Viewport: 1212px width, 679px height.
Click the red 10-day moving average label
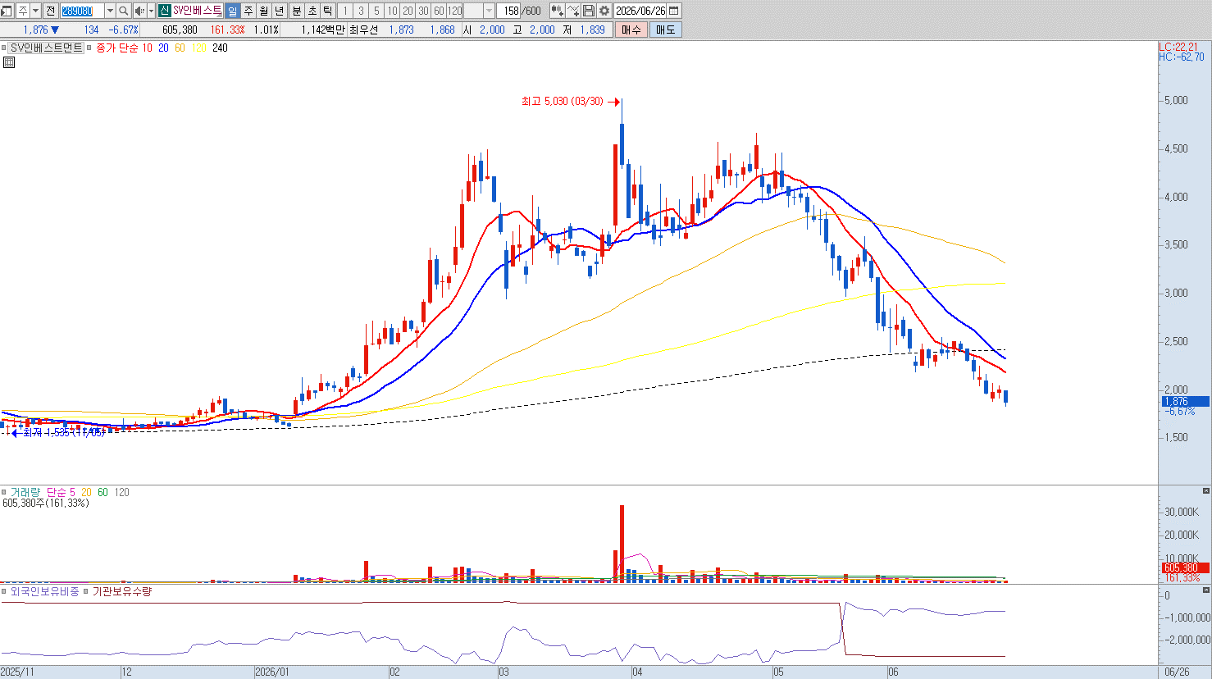click(148, 48)
